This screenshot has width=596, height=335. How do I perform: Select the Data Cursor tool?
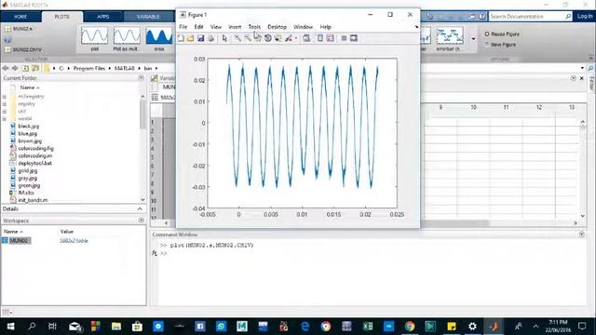click(278, 38)
